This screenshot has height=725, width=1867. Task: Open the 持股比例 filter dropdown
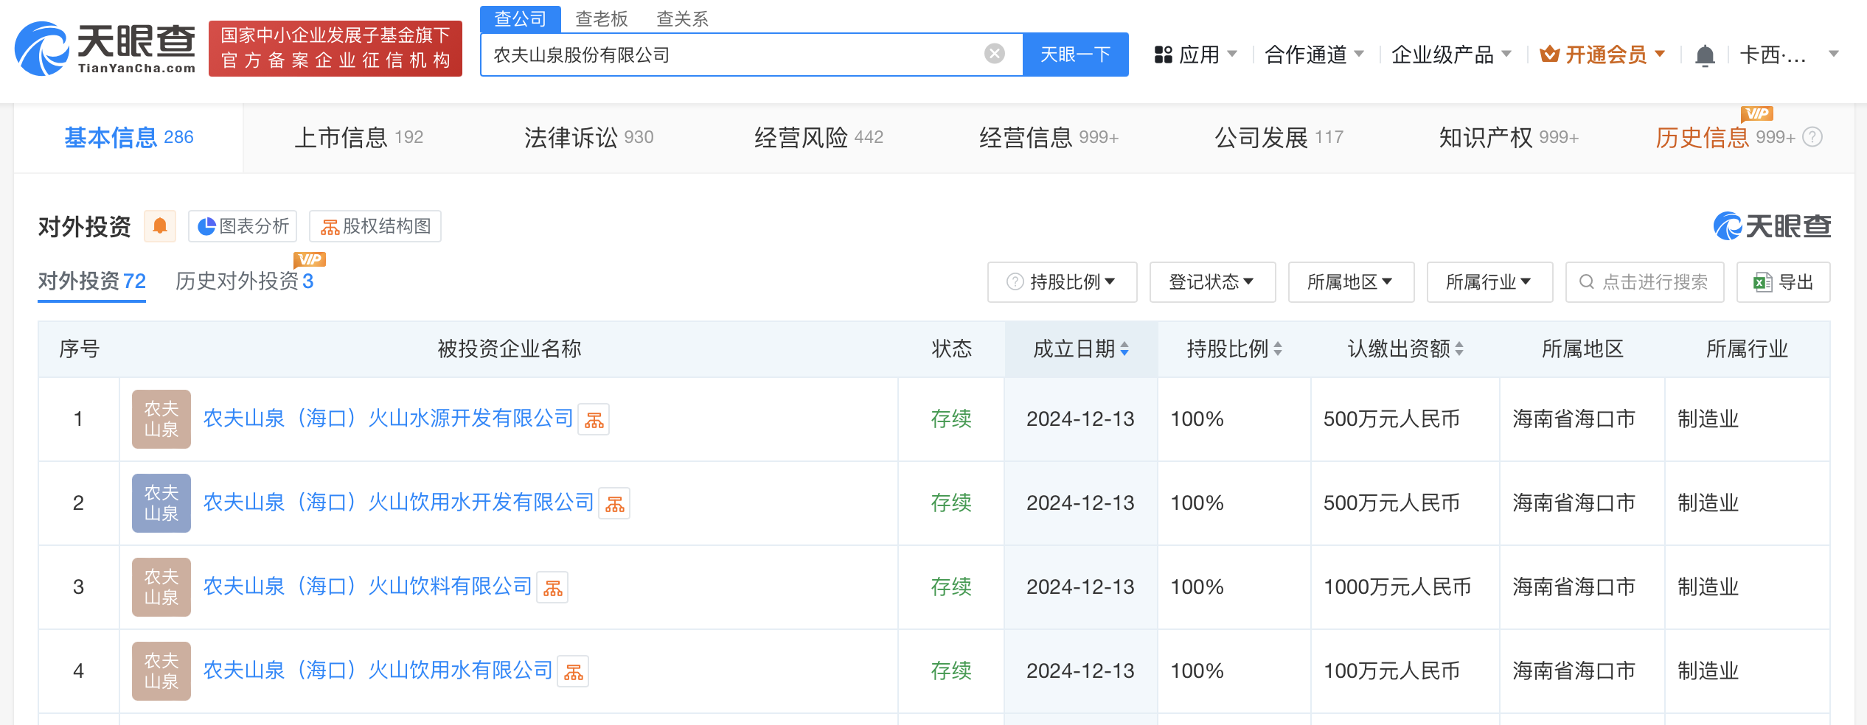(x=1063, y=282)
